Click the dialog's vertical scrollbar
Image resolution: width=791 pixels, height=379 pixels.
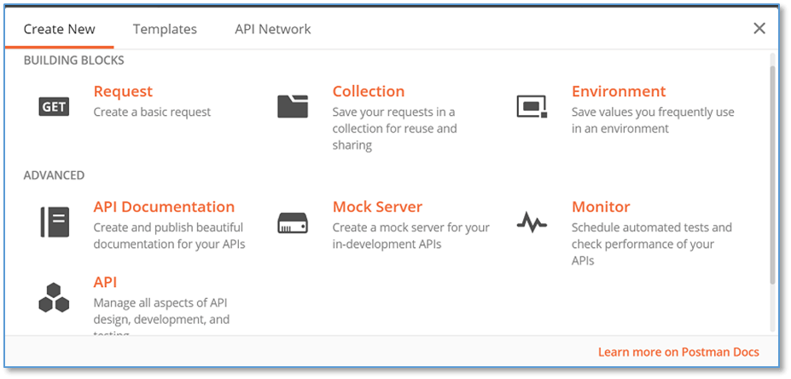pos(773,175)
